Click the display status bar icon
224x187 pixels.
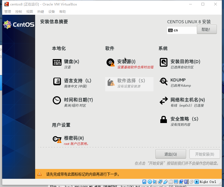[x=176, y=182]
